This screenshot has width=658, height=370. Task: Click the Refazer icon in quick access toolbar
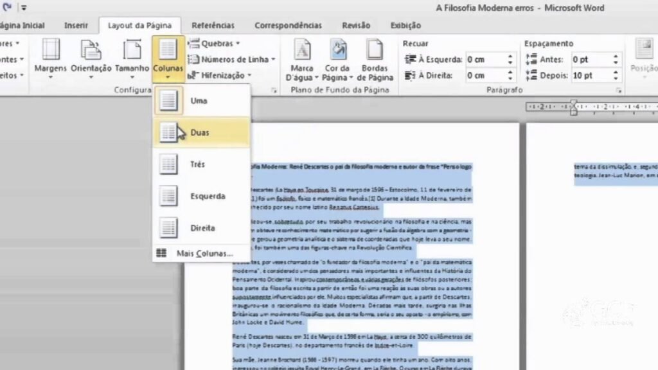pos(8,8)
